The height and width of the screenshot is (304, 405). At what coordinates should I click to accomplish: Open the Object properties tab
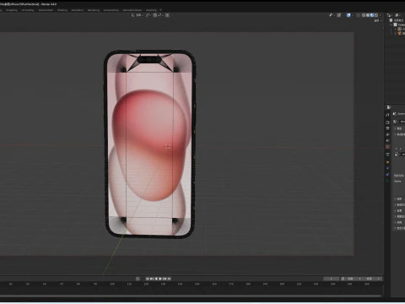point(387,162)
